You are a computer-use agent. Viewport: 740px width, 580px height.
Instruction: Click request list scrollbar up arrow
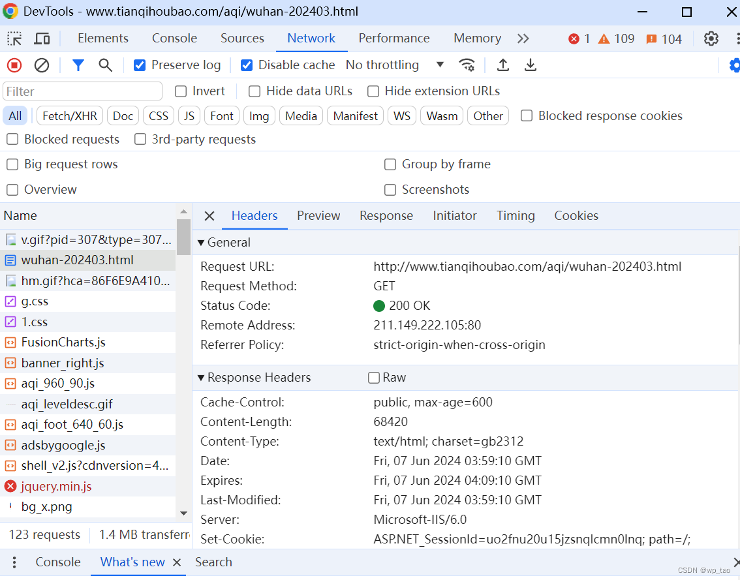pyautogui.click(x=183, y=211)
